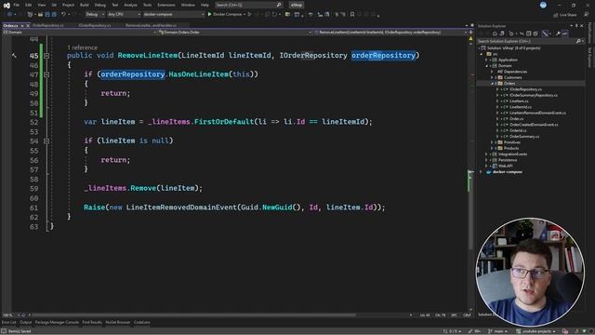Open the Domain project navigation dropdown
Screen dimensions: 595x335
[x=80, y=33]
